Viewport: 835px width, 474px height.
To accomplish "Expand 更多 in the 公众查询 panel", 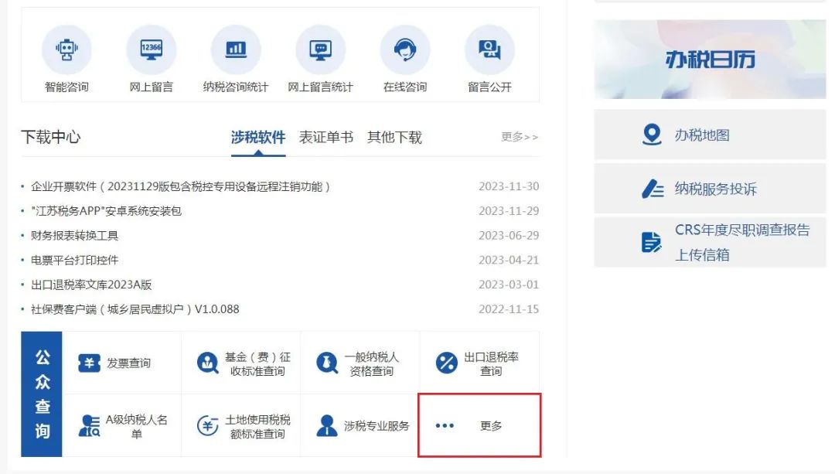I will tap(479, 426).
